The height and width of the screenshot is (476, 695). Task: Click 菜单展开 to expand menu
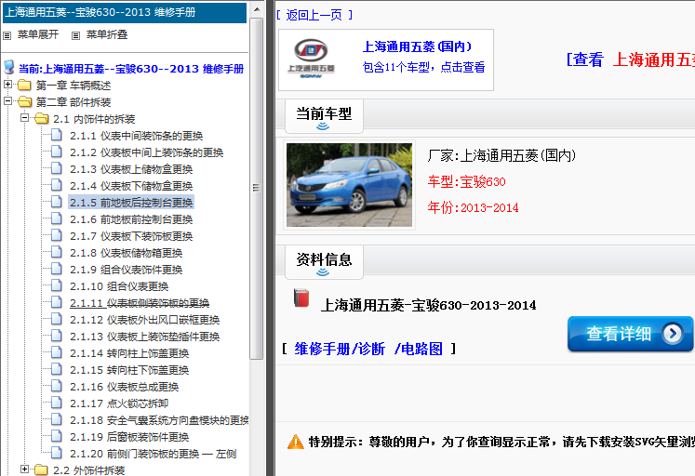point(37,34)
